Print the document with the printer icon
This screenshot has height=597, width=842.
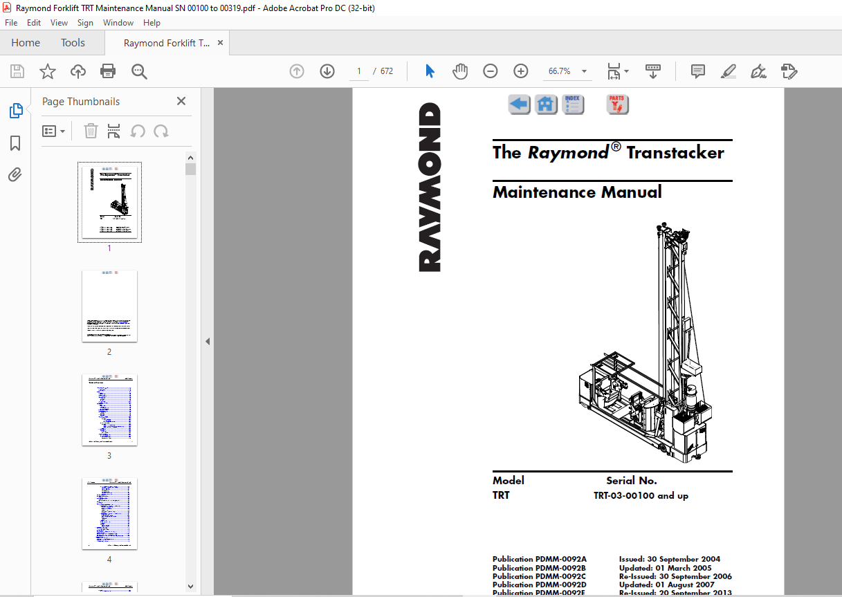tap(108, 71)
